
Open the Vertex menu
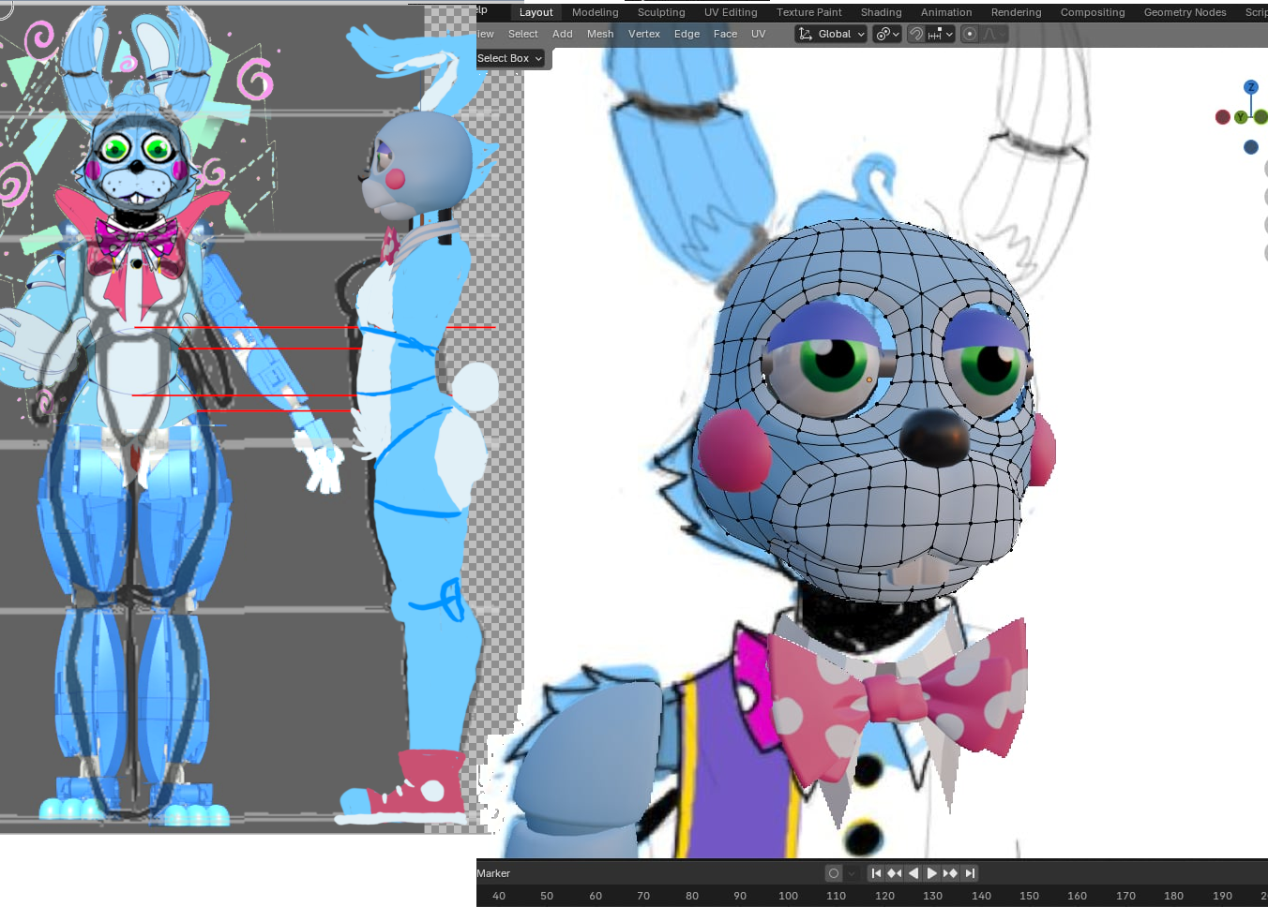point(644,34)
